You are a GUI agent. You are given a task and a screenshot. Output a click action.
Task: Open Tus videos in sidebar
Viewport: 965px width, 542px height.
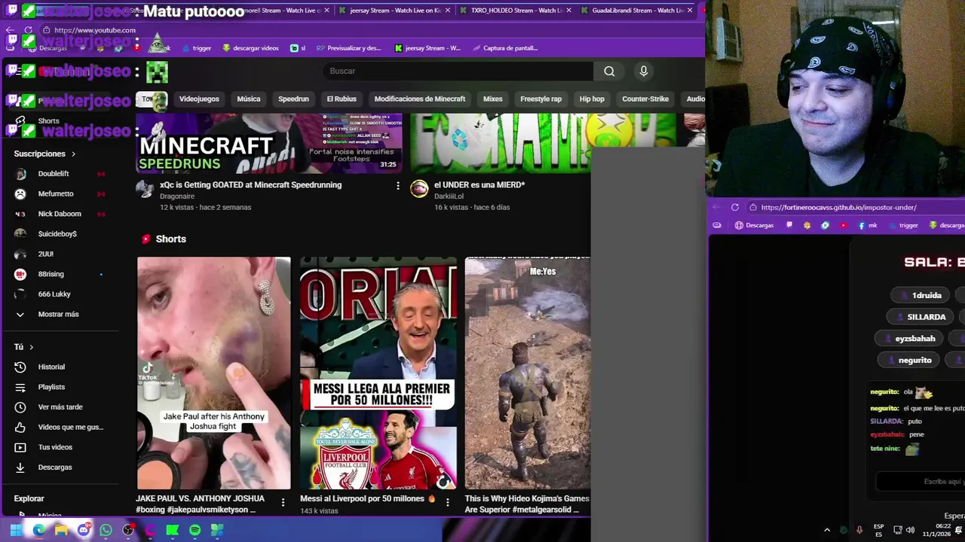(x=55, y=447)
